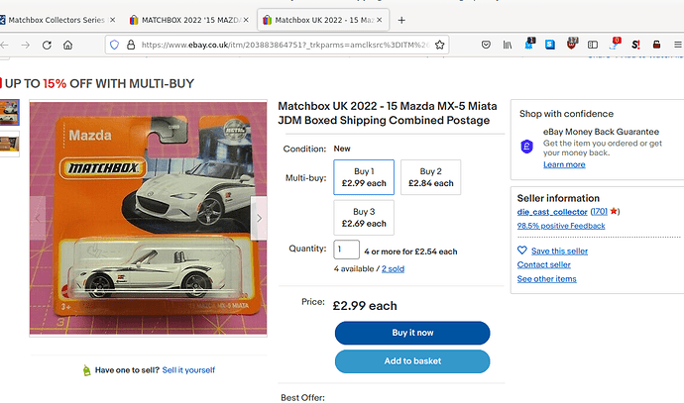Image resolution: width=684 pixels, height=403 pixels.
Task: Switch to Matchbox Collectors Series tab
Action: pos(56,20)
